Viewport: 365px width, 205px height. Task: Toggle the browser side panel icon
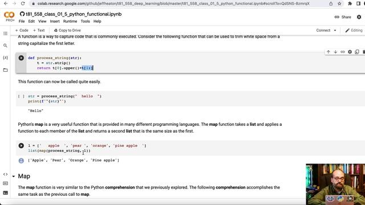tap(359, 3)
